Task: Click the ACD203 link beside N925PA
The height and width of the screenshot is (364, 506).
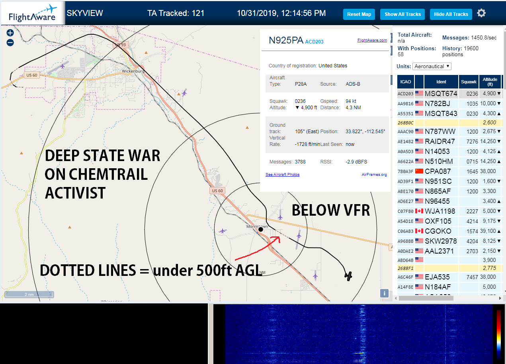Action: [x=314, y=41]
